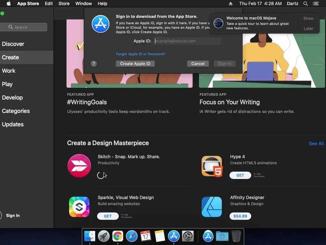Open Calendar from the Dock
This screenshot has height=245, width=326.
(145, 236)
